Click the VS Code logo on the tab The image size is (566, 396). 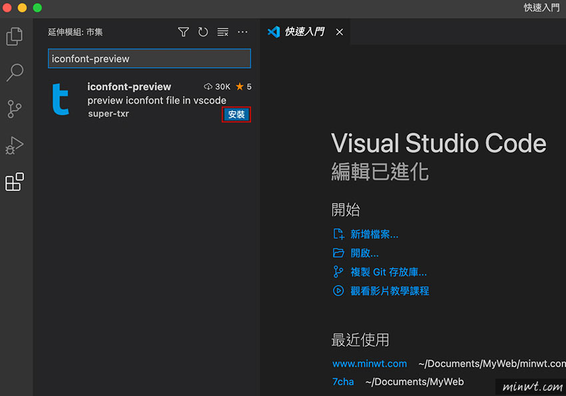274,32
